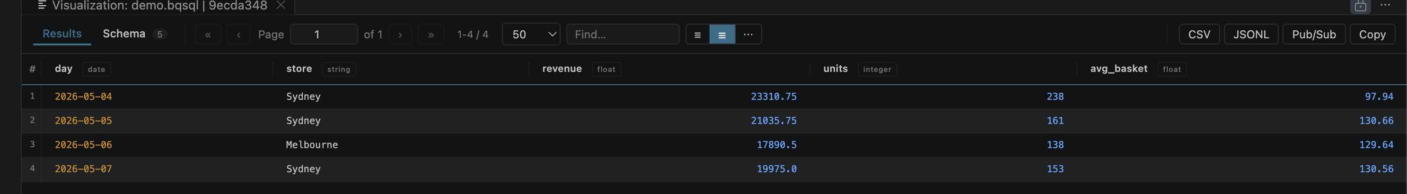Go to first page double-chevron button

[208, 35]
